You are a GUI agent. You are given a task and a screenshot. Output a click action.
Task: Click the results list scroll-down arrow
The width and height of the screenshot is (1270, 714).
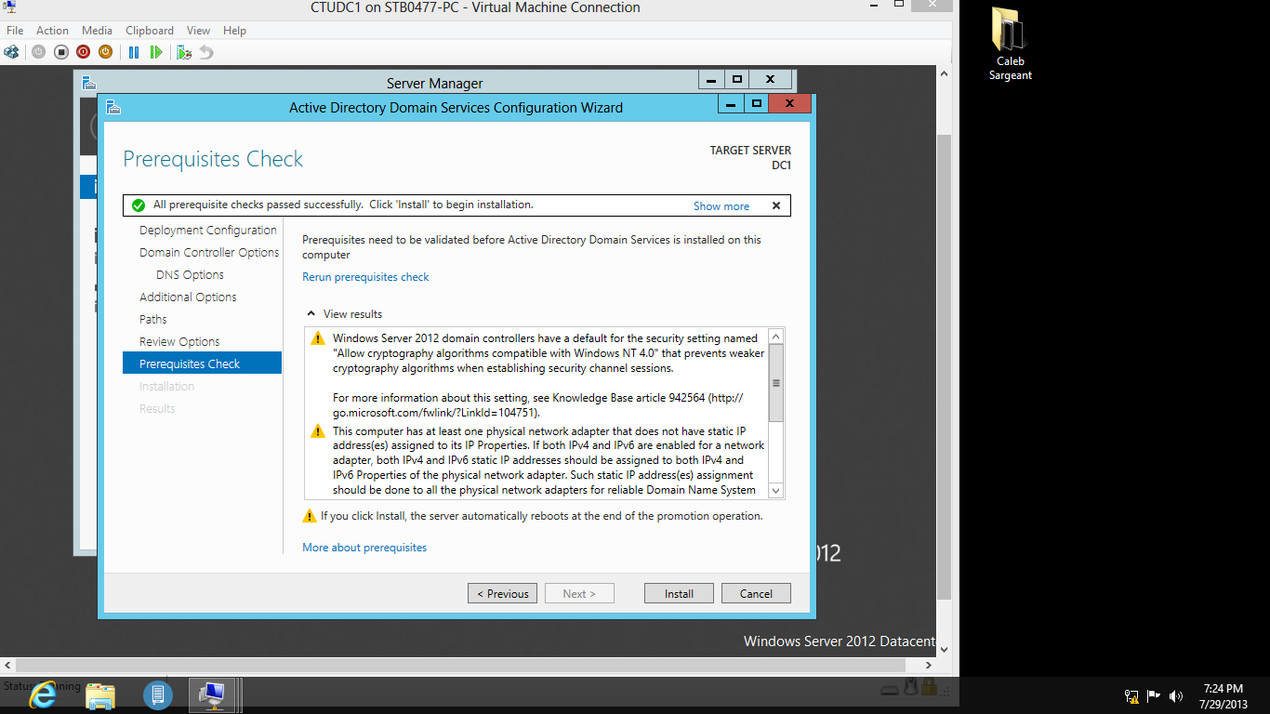776,490
